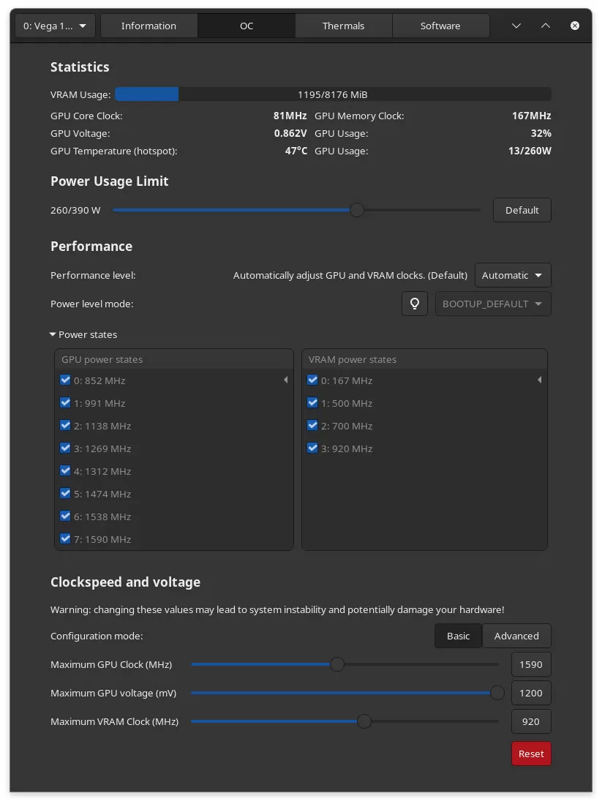Switch to the Thermals tab
Viewport: 602px width, 804px height.
point(343,26)
